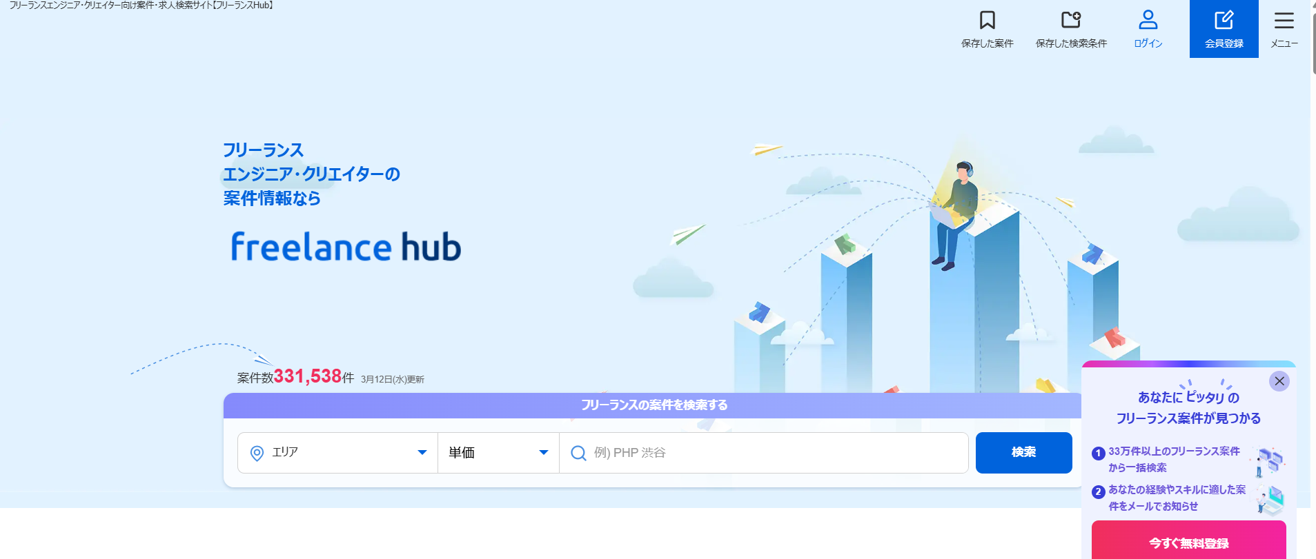
Task: Click the bookmark icon for 保存した案件
Action: pyautogui.click(x=987, y=20)
